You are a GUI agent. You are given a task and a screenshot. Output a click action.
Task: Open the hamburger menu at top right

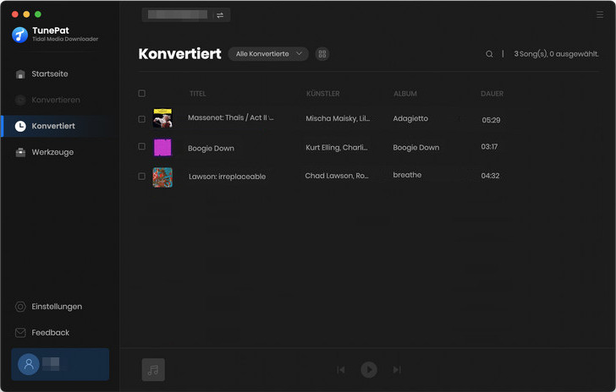tap(600, 15)
